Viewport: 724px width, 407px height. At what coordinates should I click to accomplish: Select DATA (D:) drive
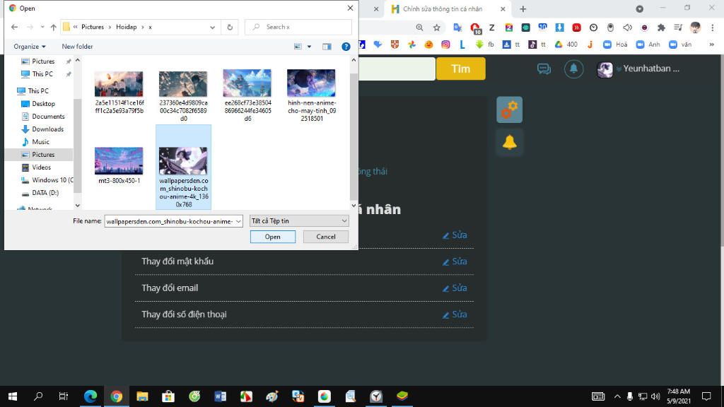[x=45, y=193]
